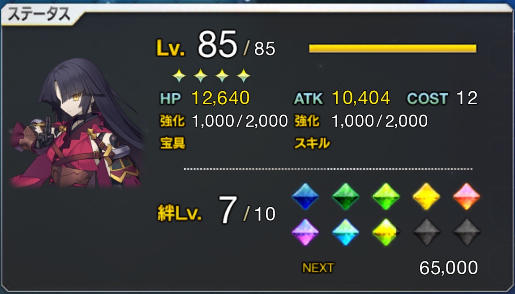Select the last grey locked crystal
The height and width of the screenshot is (294, 515).
click(467, 232)
